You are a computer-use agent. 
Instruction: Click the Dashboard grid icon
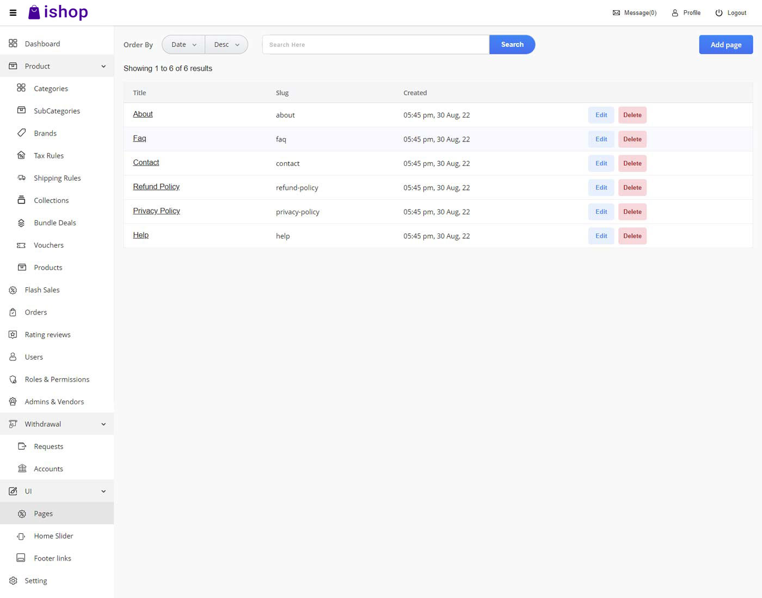[13, 44]
